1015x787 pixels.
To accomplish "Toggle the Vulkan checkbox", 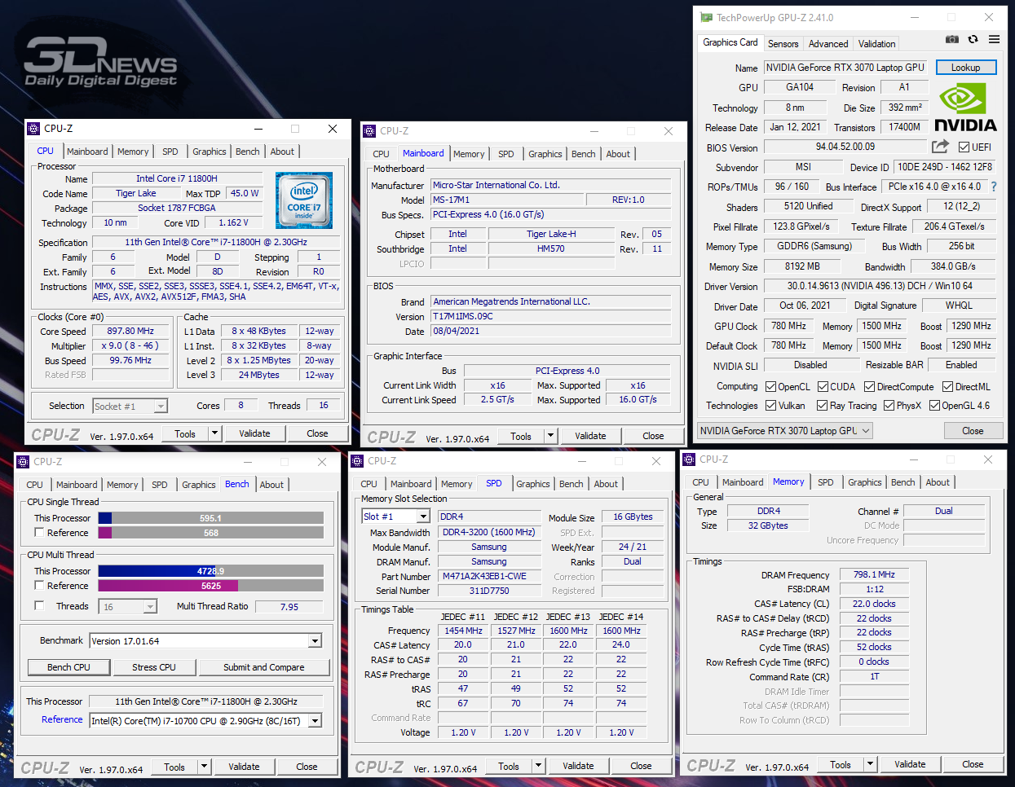I will pos(770,406).
